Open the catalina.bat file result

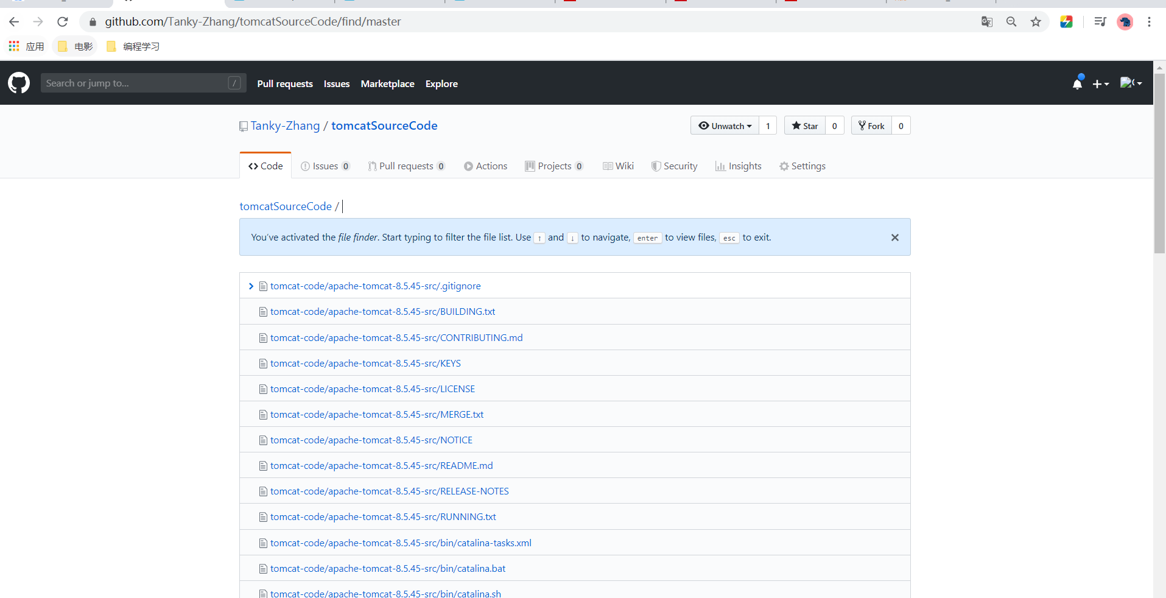point(388,569)
